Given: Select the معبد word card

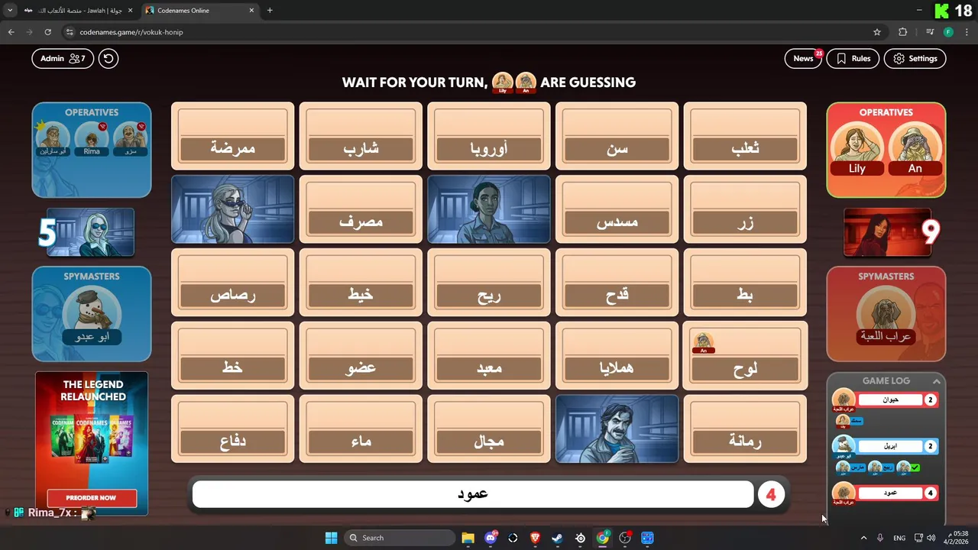Looking at the screenshot, I should [489, 356].
